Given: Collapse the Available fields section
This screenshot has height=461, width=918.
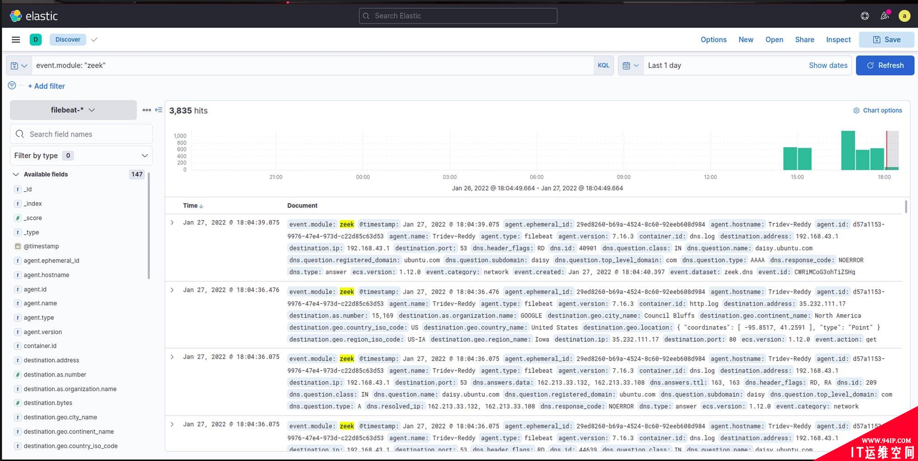Looking at the screenshot, I should click(16, 174).
